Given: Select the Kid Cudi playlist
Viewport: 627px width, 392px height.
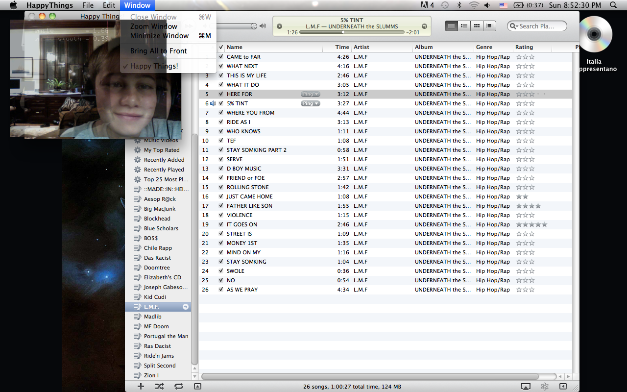Looking at the screenshot, I should (x=155, y=297).
